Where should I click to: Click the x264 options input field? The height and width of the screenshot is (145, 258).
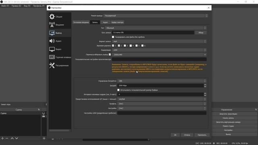162,113
